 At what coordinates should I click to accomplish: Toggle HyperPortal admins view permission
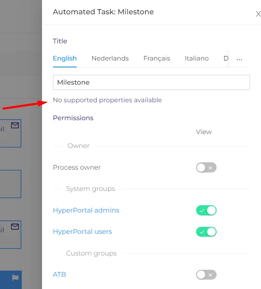[x=206, y=211]
